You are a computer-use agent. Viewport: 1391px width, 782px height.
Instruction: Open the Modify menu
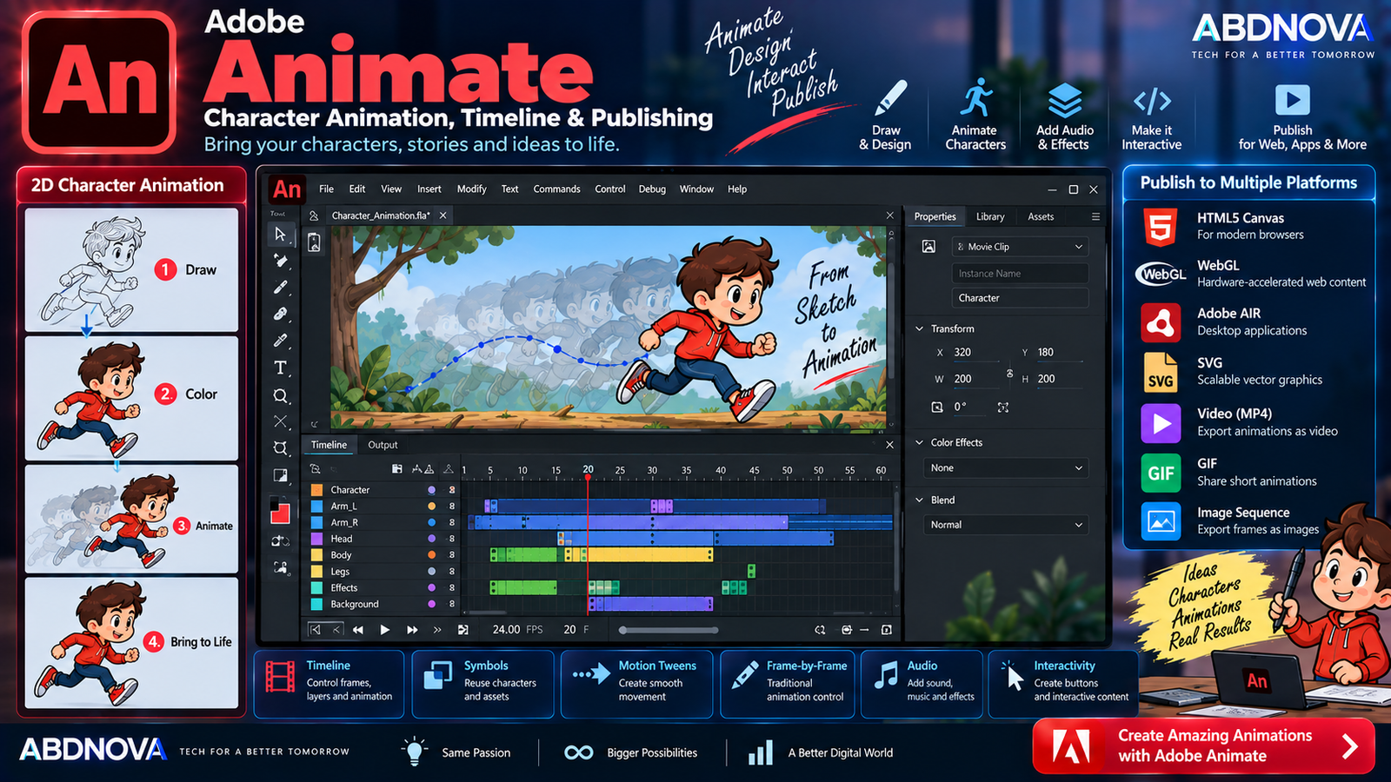(x=471, y=189)
